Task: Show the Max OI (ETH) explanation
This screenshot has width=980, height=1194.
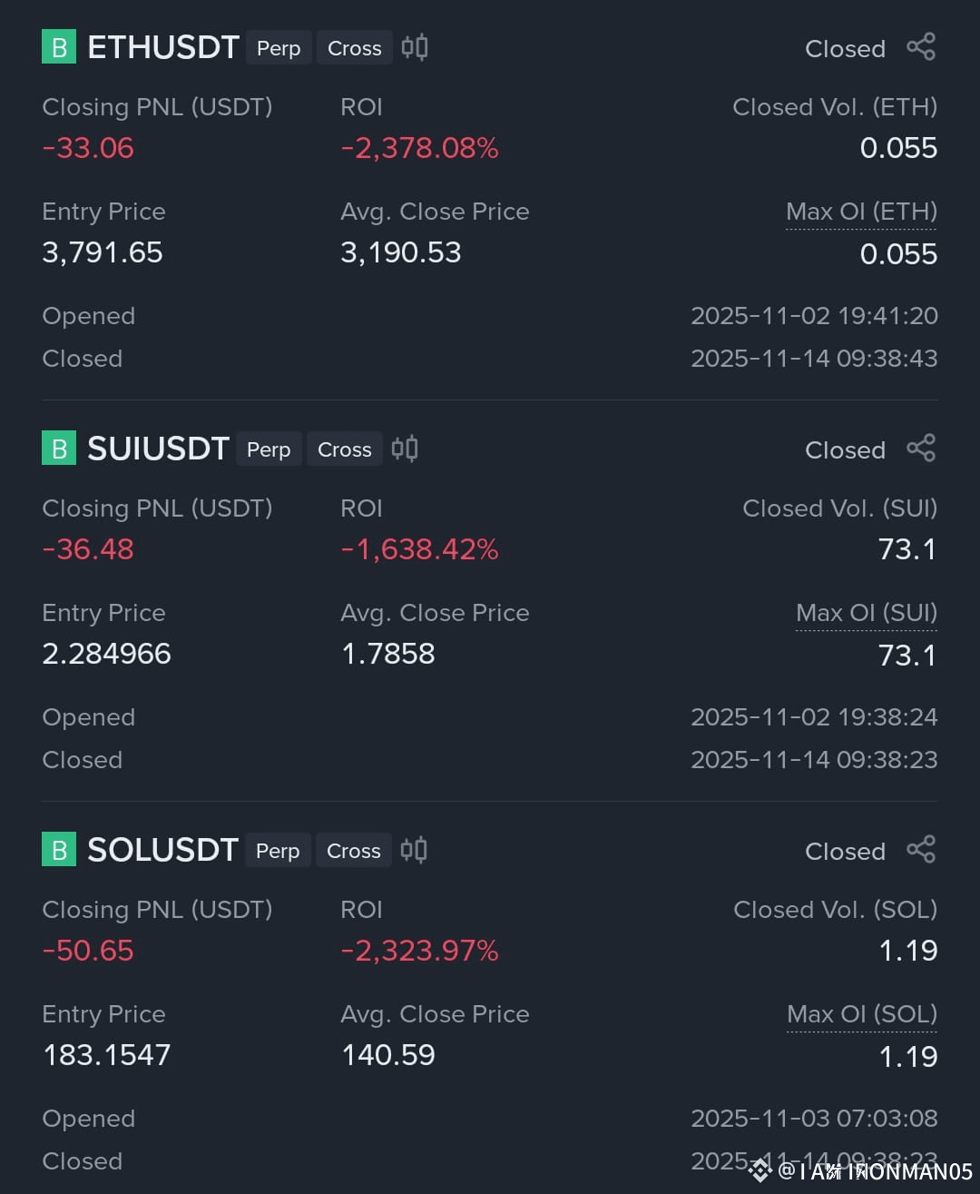Action: tap(861, 212)
